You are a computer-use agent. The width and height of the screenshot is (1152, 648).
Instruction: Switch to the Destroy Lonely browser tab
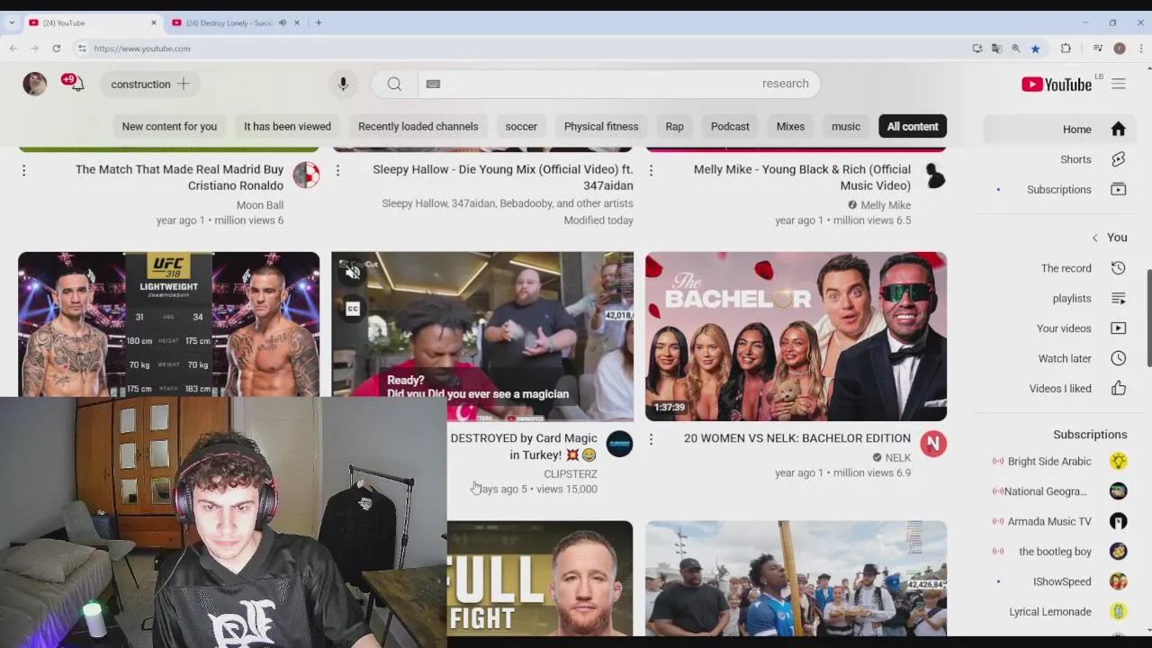pos(236,22)
